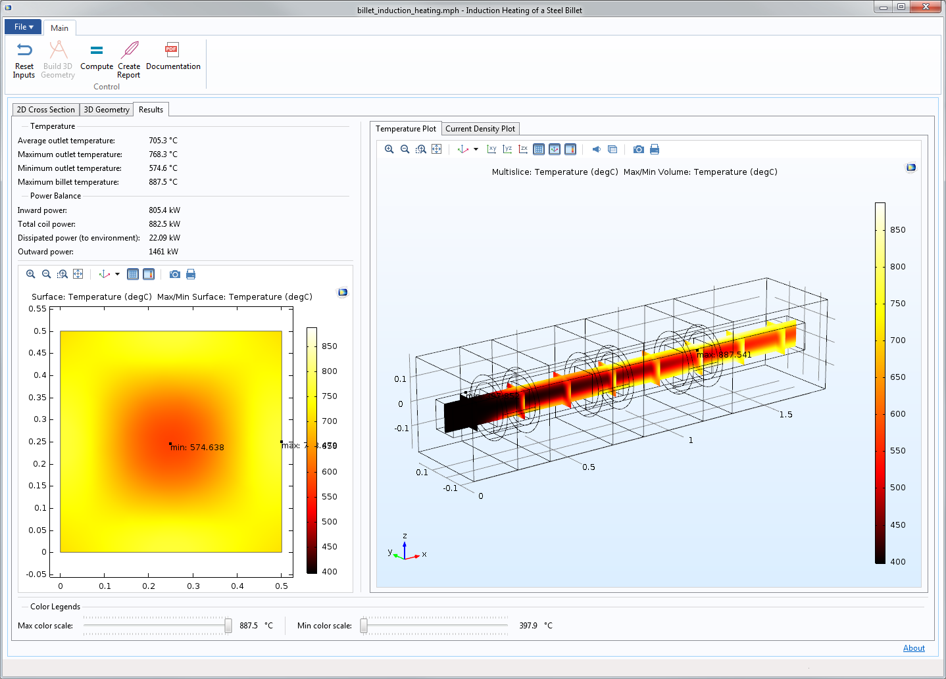The image size is (946, 679).
Task: Switch to the Current Density Plot tab
Action: 480,129
